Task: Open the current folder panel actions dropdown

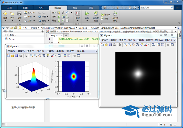Action: pyautogui.click(x=42, y=31)
